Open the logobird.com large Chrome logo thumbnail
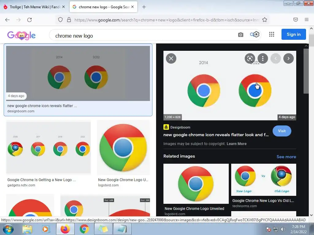 pyautogui.click(x=123, y=148)
